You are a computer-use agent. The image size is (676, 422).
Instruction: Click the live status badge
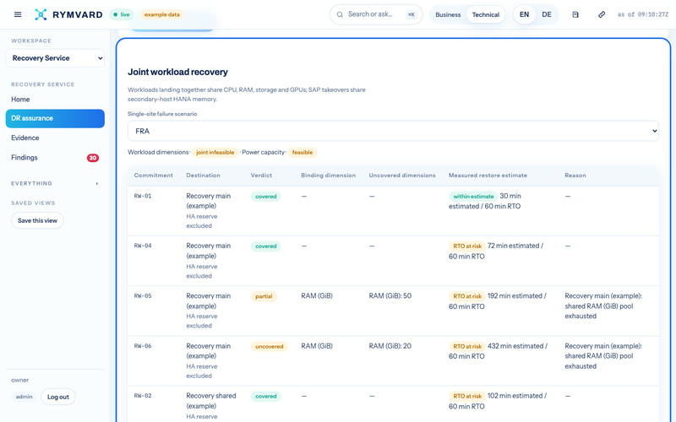coord(122,14)
